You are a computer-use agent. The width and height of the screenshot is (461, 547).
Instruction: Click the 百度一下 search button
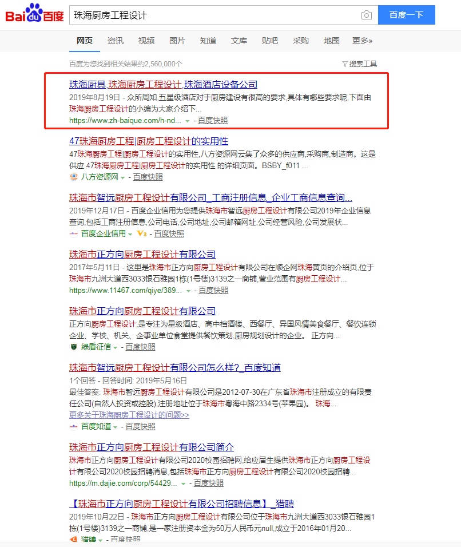[407, 15]
